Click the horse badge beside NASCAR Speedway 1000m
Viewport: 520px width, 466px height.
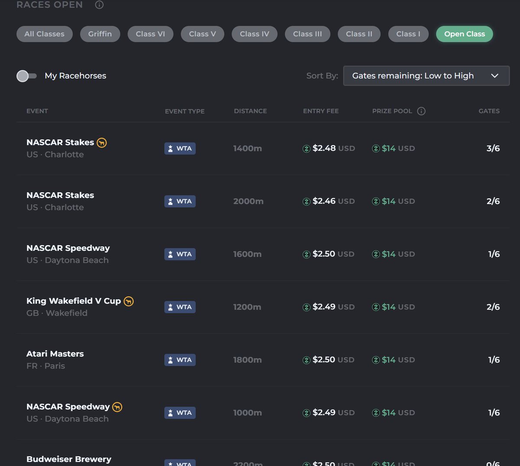(117, 407)
